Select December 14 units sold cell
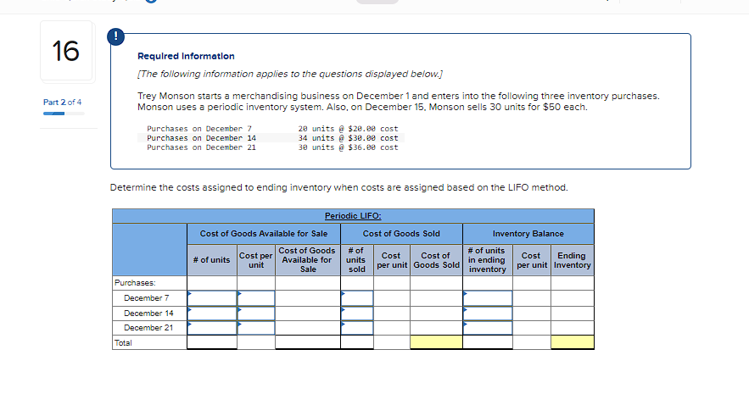This screenshot has height=394, width=749. [357, 314]
